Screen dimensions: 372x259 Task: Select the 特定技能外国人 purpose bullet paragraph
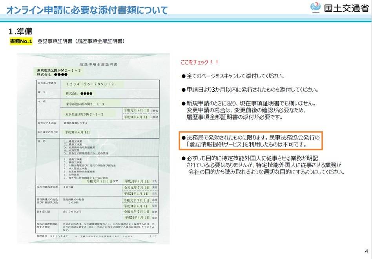click(262, 165)
